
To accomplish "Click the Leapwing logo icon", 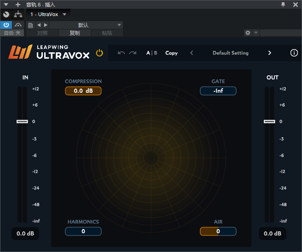I will (x=20, y=51).
